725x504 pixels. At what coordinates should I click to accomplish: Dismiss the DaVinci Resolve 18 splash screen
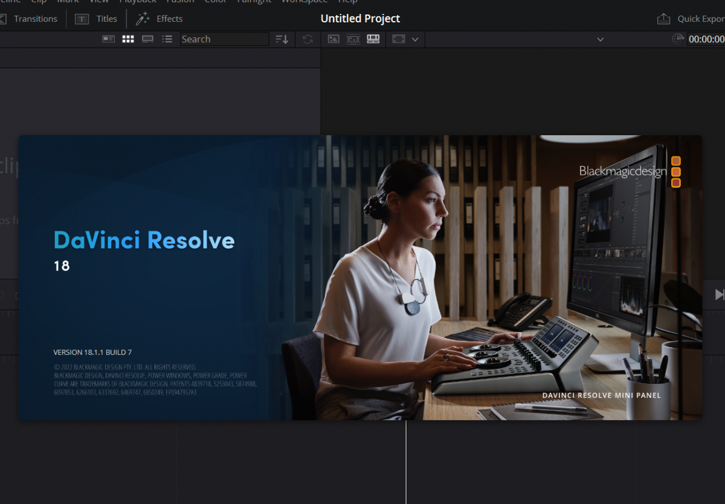pos(360,277)
